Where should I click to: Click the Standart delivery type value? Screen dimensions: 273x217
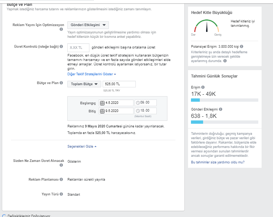click(x=74, y=194)
